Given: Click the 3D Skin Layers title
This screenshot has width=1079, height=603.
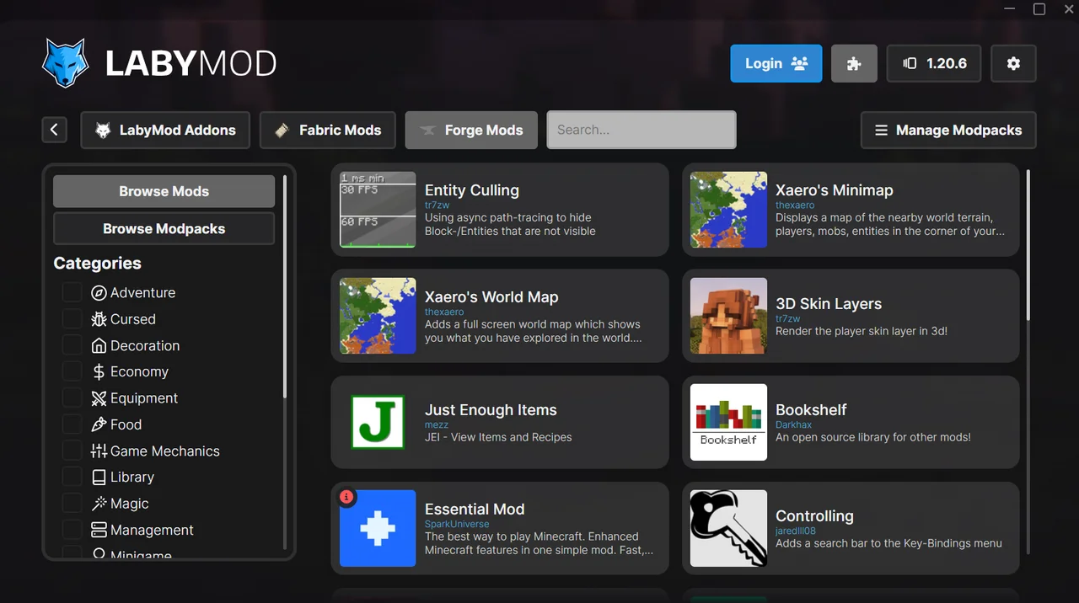Looking at the screenshot, I should 829,304.
